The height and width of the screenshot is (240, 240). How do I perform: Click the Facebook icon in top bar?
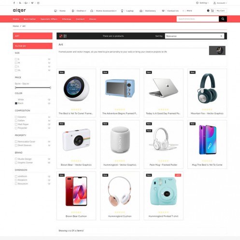point(14,3)
